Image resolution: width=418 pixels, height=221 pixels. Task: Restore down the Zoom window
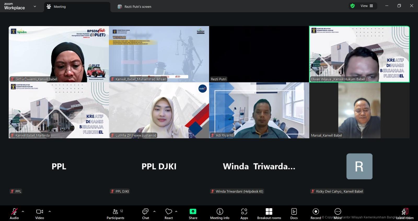coord(399,6)
